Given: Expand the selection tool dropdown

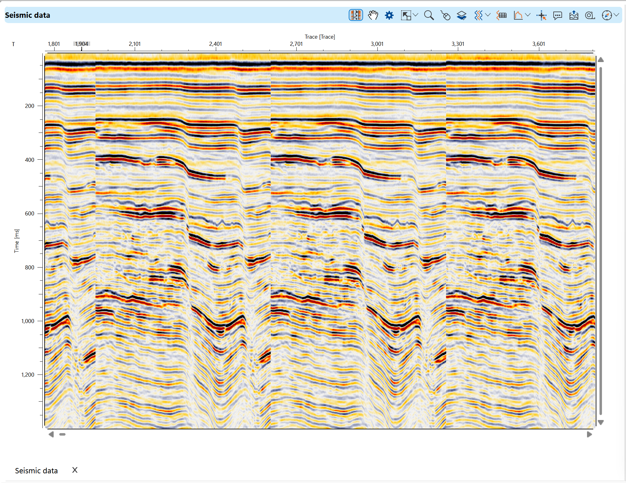Looking at the screenshot, I should pyautogui.click(x=415, y=15).
